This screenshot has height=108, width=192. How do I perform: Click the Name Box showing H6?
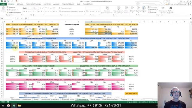pos(5,18)
